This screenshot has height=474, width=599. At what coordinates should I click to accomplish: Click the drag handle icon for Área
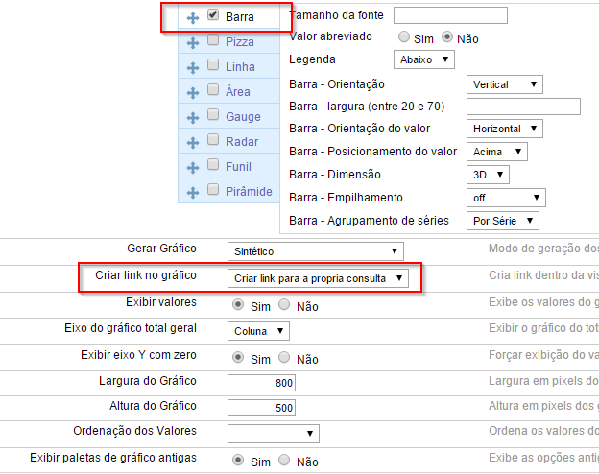[x=193, y=91]
